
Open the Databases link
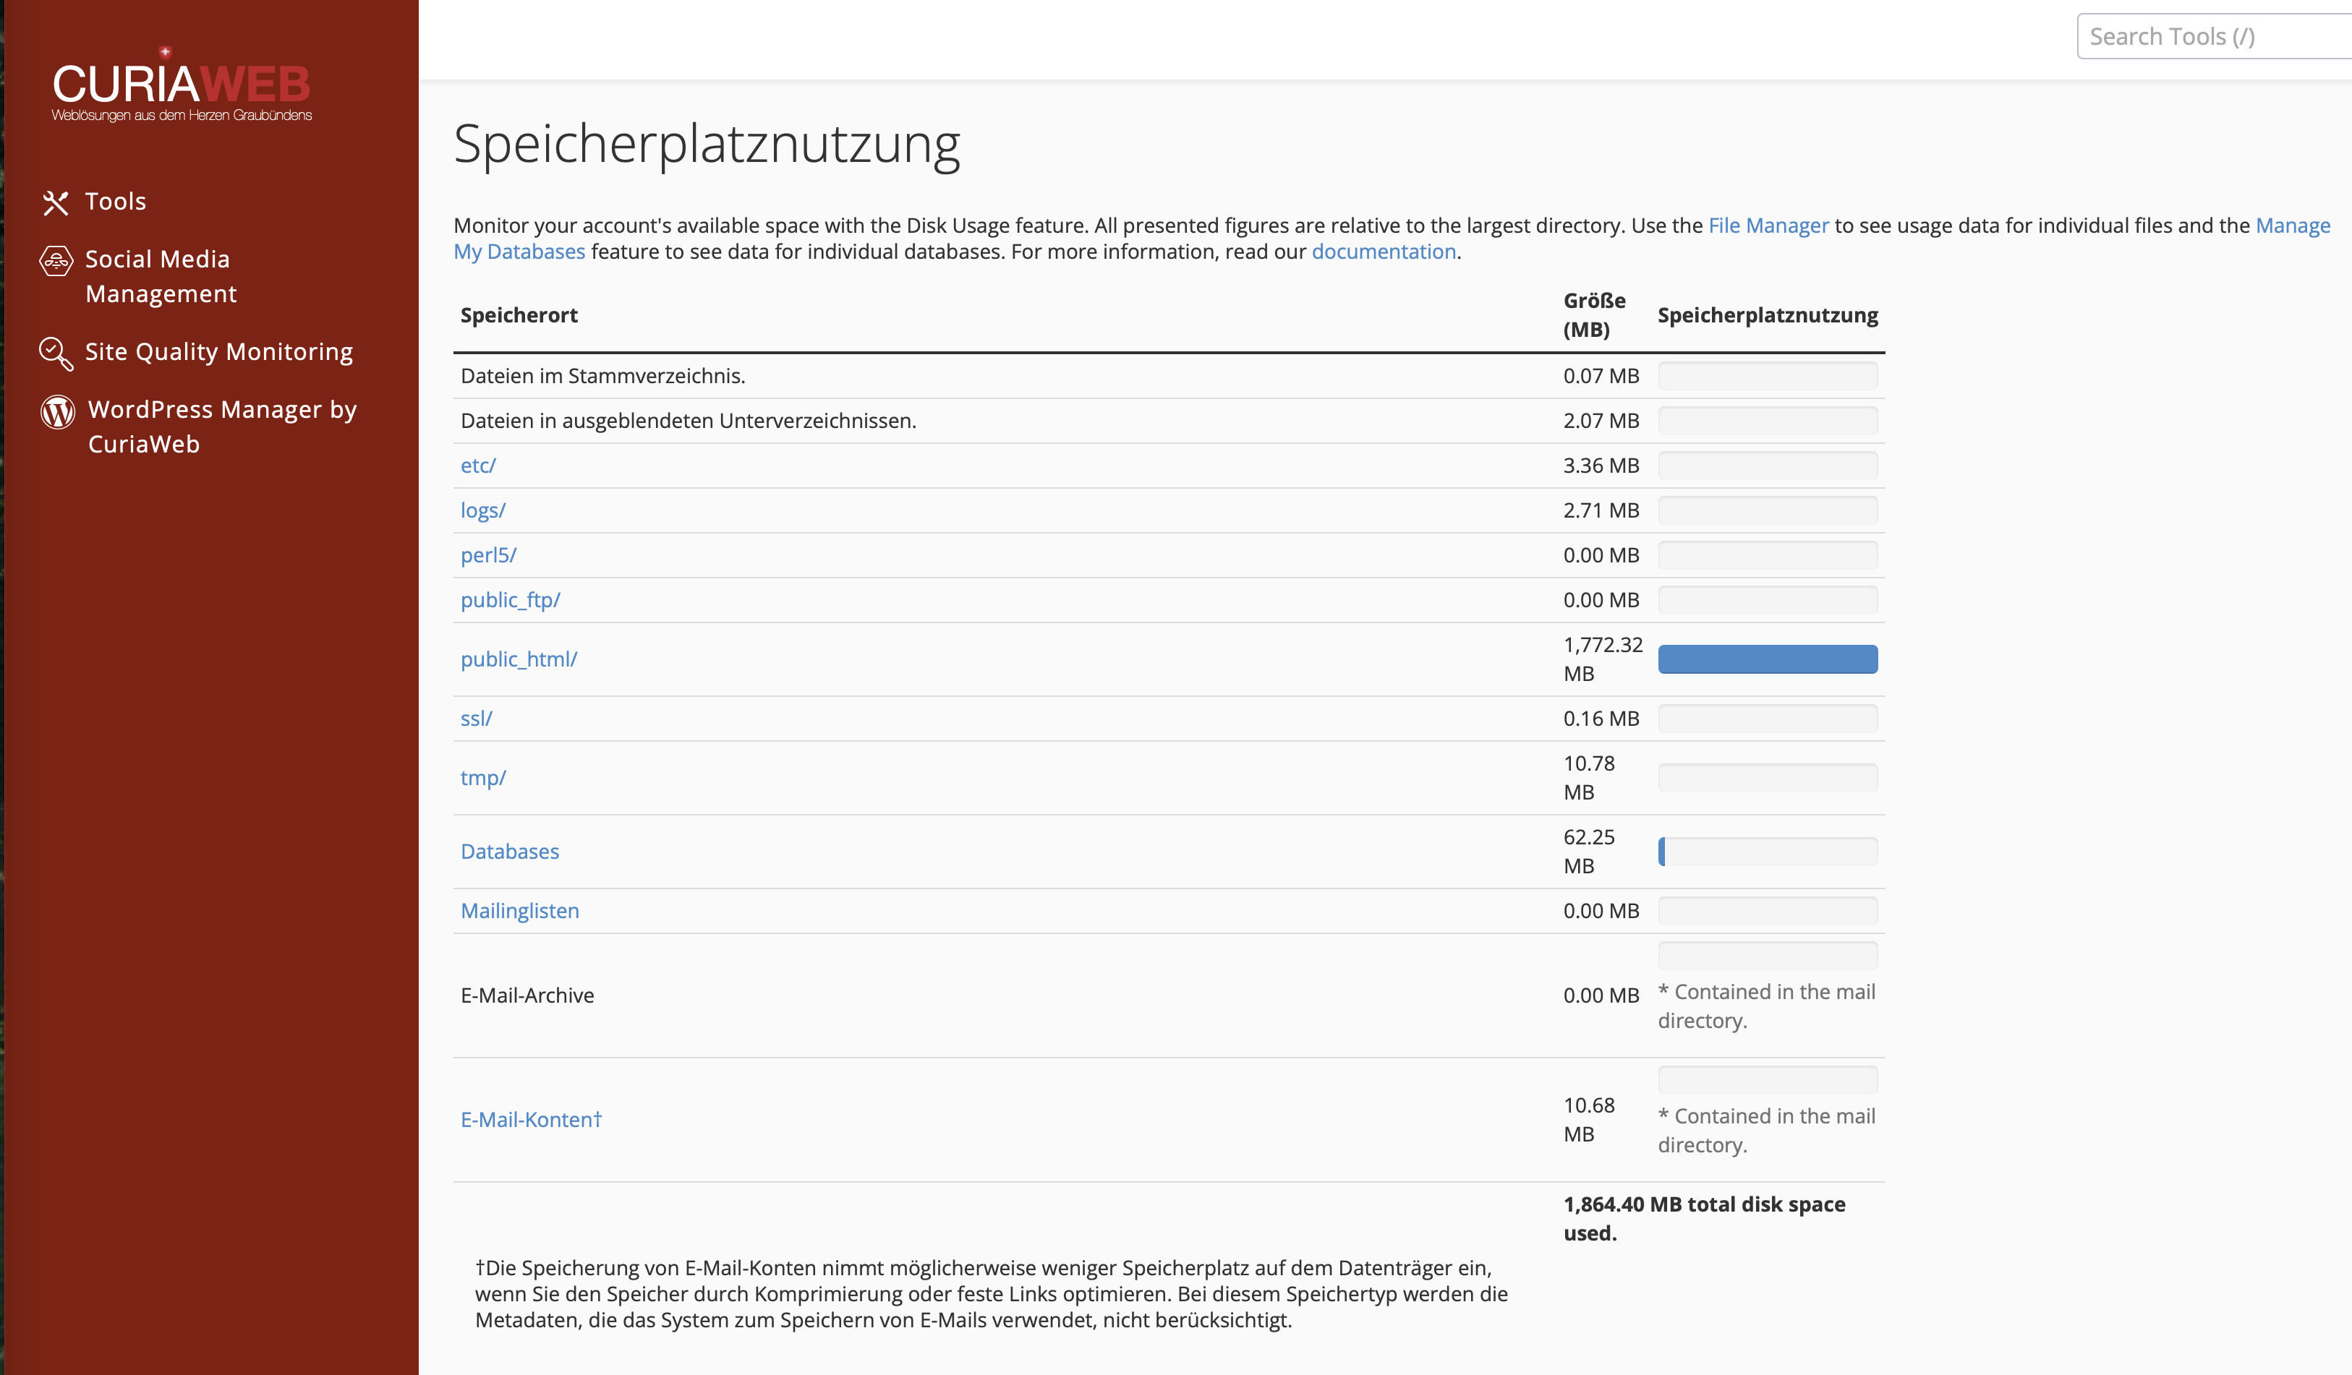(x=510, y=852)
